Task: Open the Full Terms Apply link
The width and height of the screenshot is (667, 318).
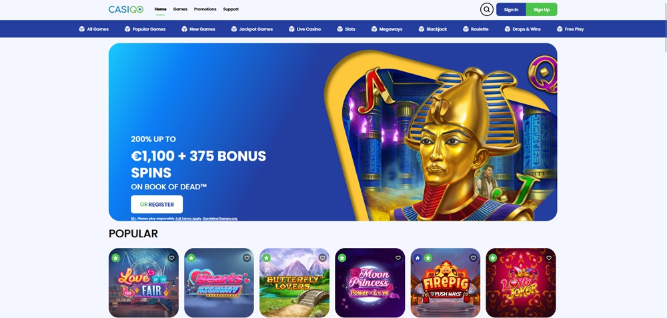Action: 188,219
